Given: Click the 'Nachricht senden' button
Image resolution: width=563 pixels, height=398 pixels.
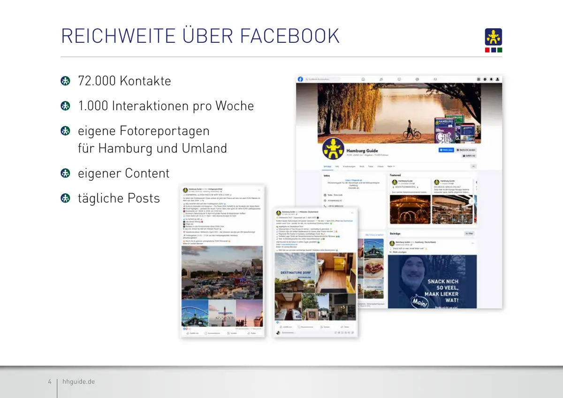Looking at the screenshot, I should [x=466, y=150].
